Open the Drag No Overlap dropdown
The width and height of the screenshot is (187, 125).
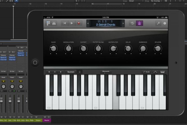coord(157,1)
